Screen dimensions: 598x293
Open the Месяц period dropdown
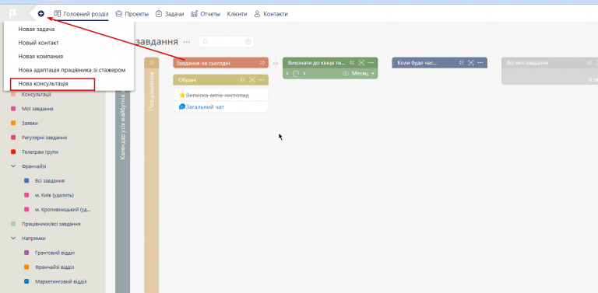coord(364,73)
